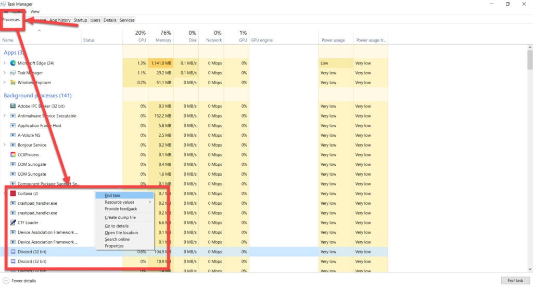Select the first Device Association Framework row
533x289 pixels.
click(x=194, y=232)
